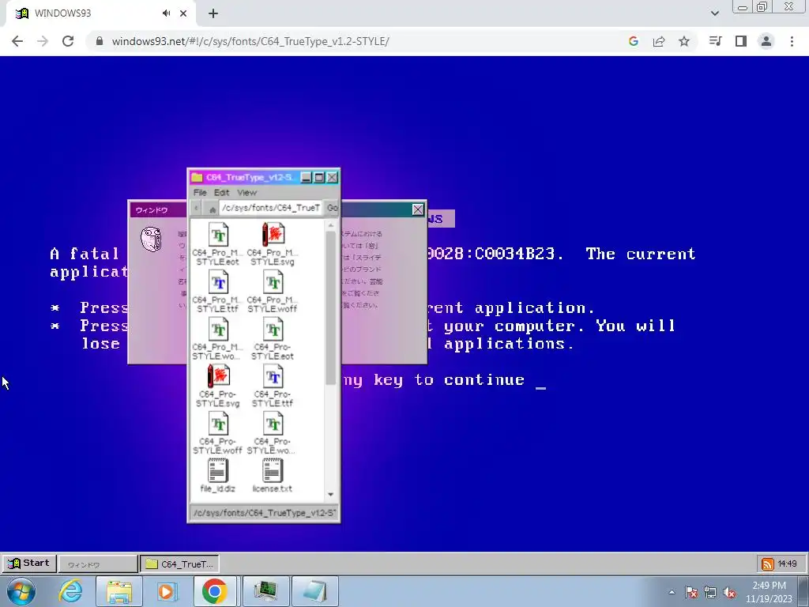Image resolution: width=809 pixels, height=607 pixels.
Task: Click the back arrow in file explorer
Action: (x=196, y=208)
